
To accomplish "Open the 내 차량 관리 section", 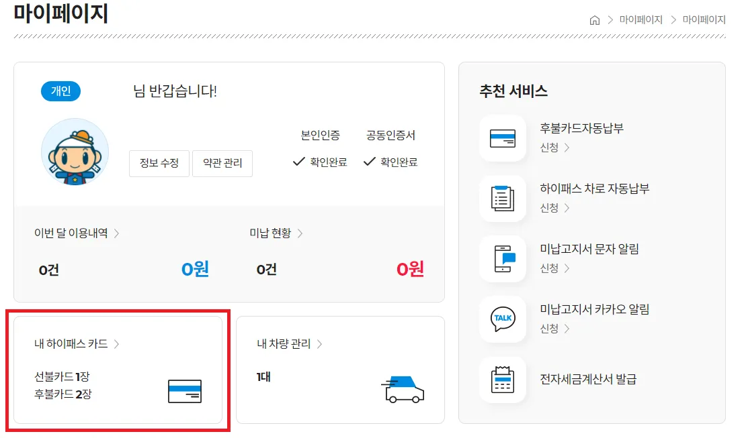I will pyautogui.click(x=289, y=344).
